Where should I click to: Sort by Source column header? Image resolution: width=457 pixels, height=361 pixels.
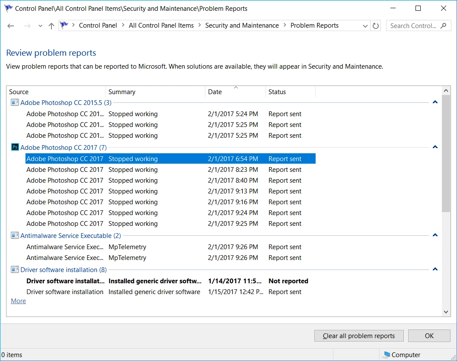(56, 92)
